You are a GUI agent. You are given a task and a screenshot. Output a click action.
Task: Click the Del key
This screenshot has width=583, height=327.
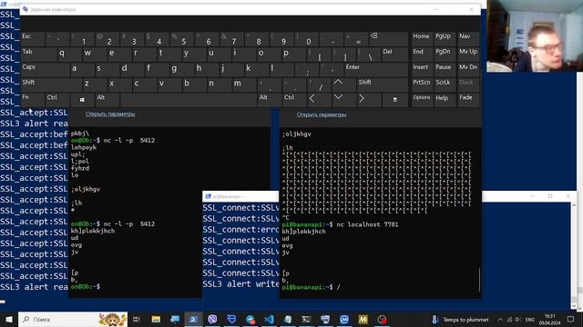pos(394,54)
